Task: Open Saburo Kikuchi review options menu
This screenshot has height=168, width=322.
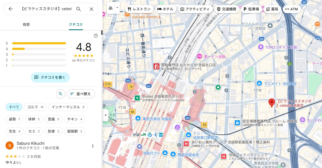Action: (x=93, y=146)
